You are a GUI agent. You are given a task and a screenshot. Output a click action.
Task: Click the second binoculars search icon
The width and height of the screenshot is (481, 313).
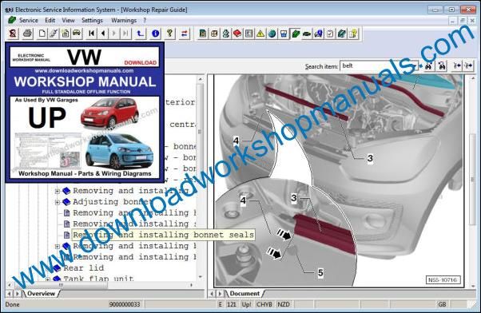click(x=442, y=65)
